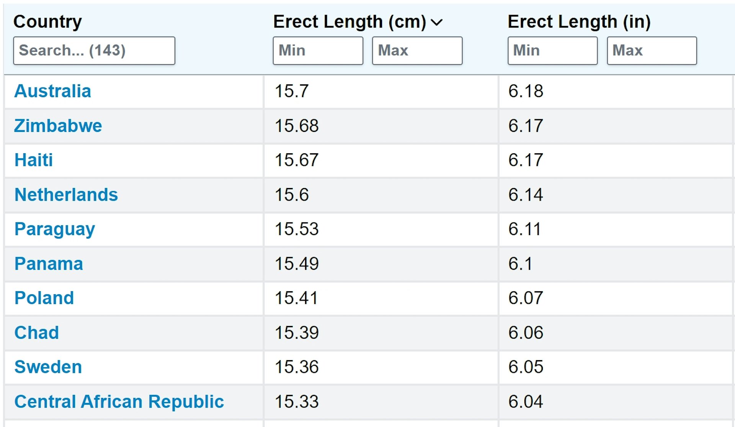
Task: Open the Australia country link
Action: [x=53, y=91]
